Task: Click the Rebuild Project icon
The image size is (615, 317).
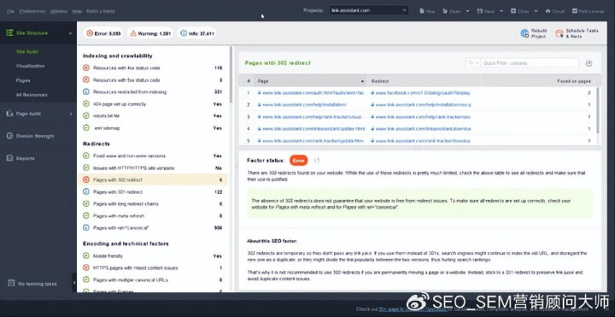Action: (524, 33)
